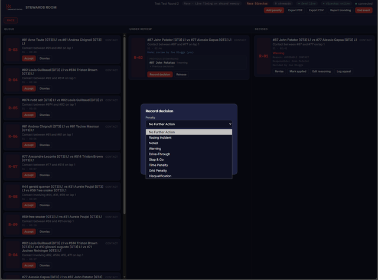Click the R-01 incident ID badge
Screen dimensions: 378x280
(264, 56)
